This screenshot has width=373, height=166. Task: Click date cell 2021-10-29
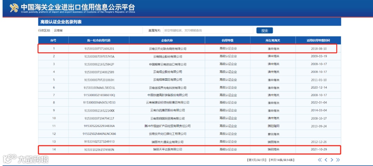coord(319,149)
